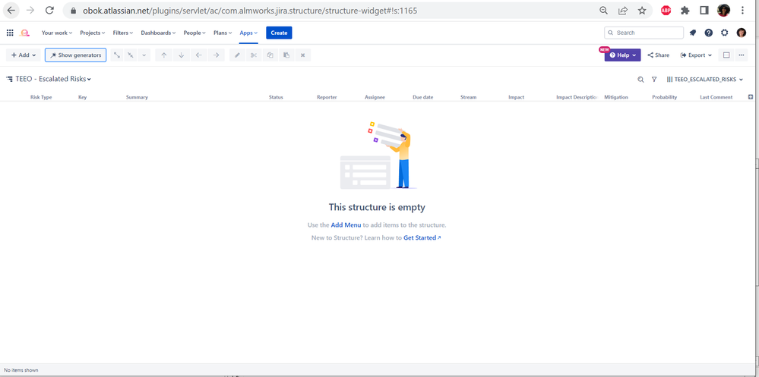Viewport: 759px width, 377px height.
Task: Click the Jira Search field
Action: 644,33
